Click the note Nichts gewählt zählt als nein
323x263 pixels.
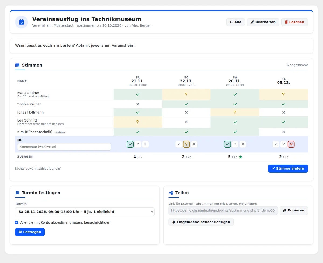39,169
